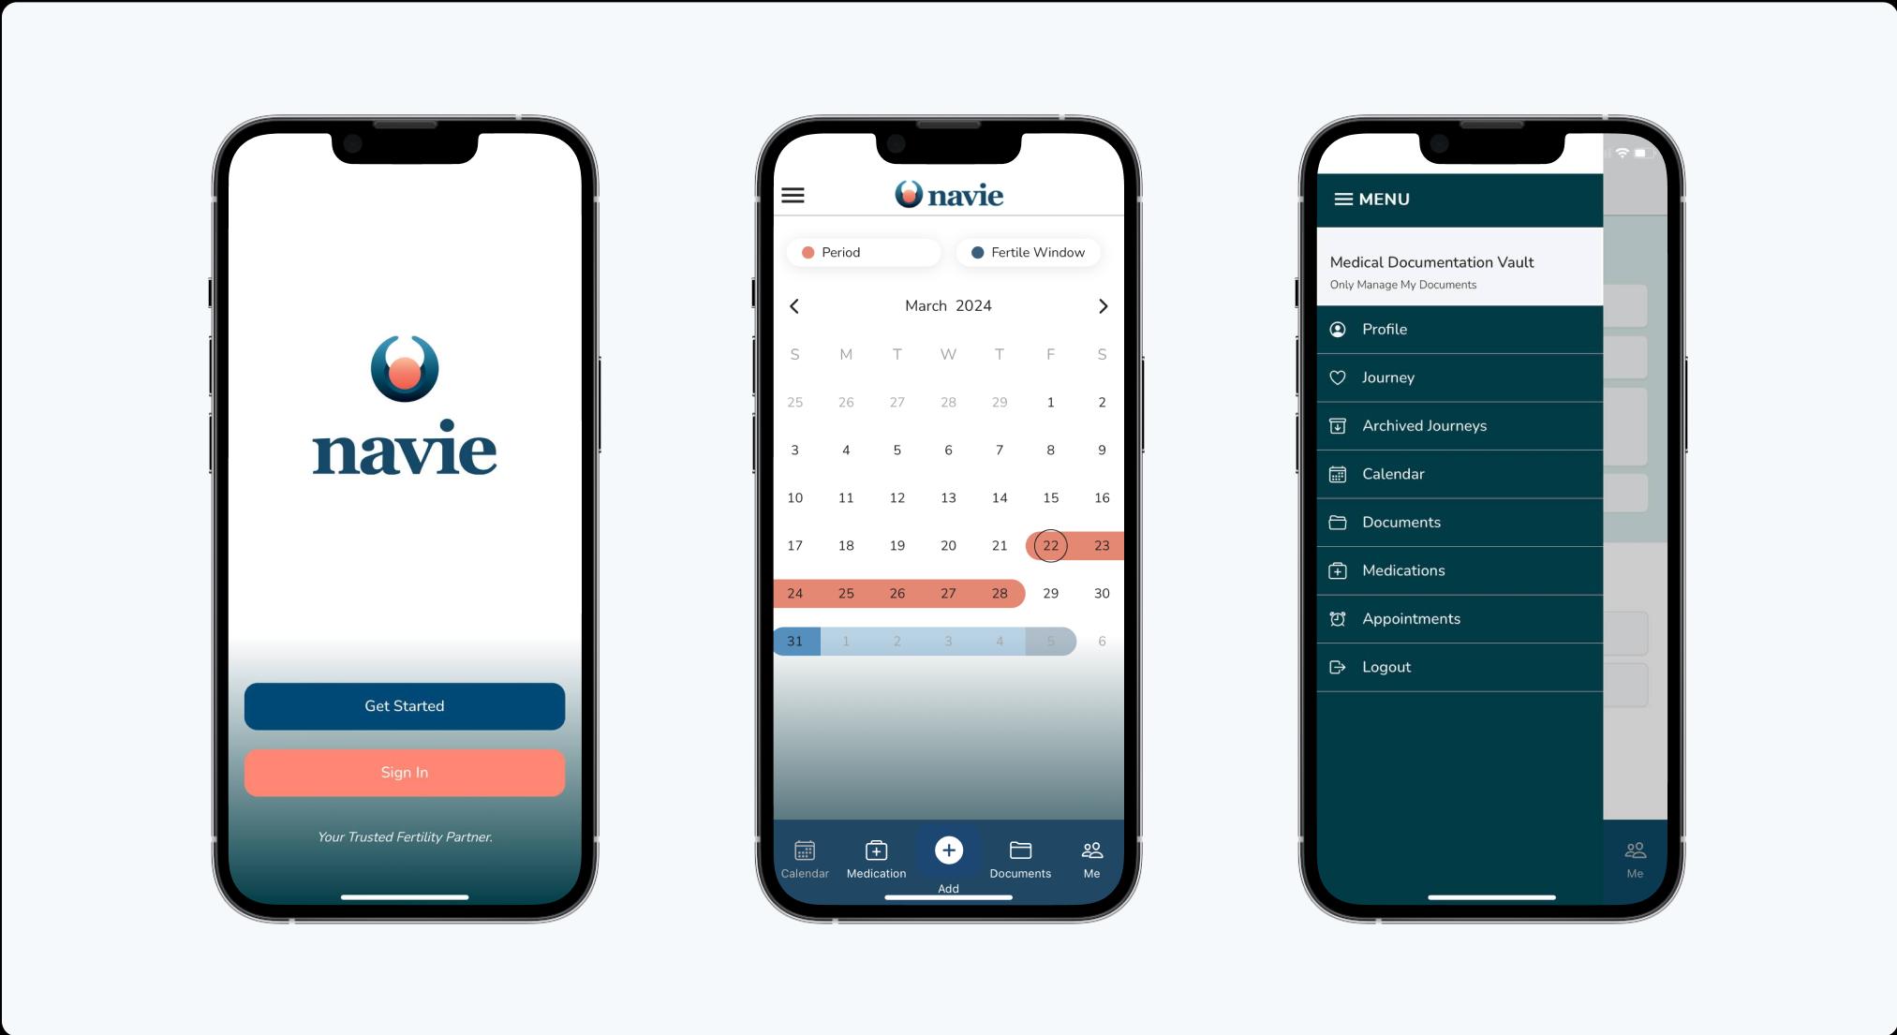
Task: Tap the Me profile icon in bottom nav
Action: coord(1091,854)
